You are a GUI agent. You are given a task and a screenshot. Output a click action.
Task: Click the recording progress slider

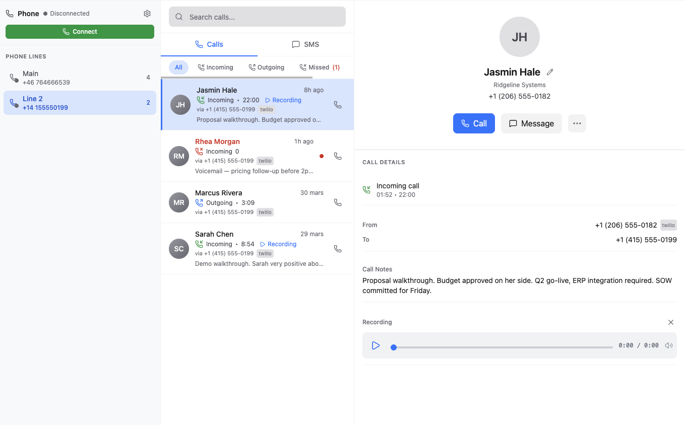pyautogui.click(x=503, y=347)
